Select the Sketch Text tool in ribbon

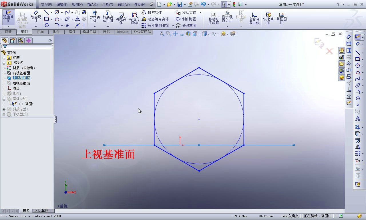(x=77, y=19)
